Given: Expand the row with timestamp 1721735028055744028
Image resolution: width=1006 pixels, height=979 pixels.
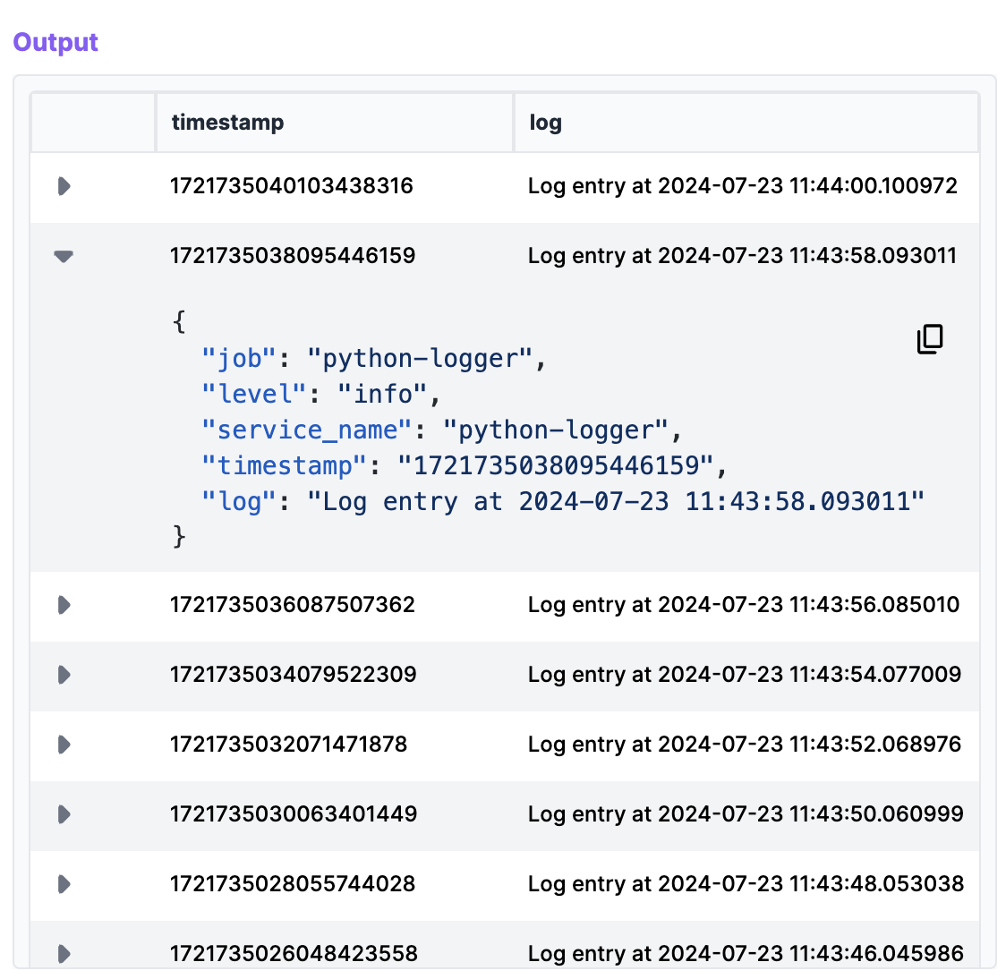Looking at the screenshot, I should coord(64,884).
